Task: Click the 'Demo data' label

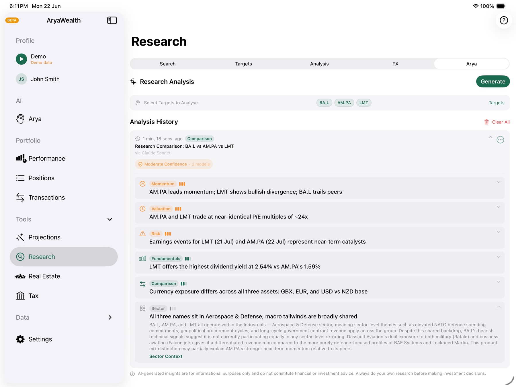Action: [41, 63]
